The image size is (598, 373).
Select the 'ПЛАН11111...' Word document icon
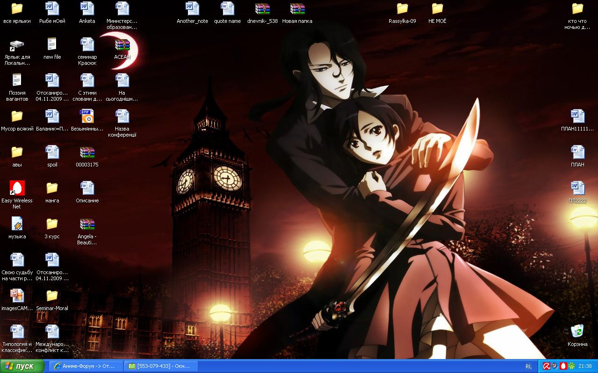pos(577,117)
